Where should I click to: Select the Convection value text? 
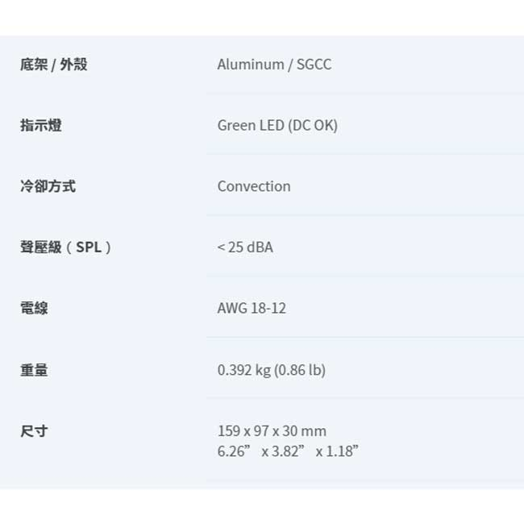point(254,186)
